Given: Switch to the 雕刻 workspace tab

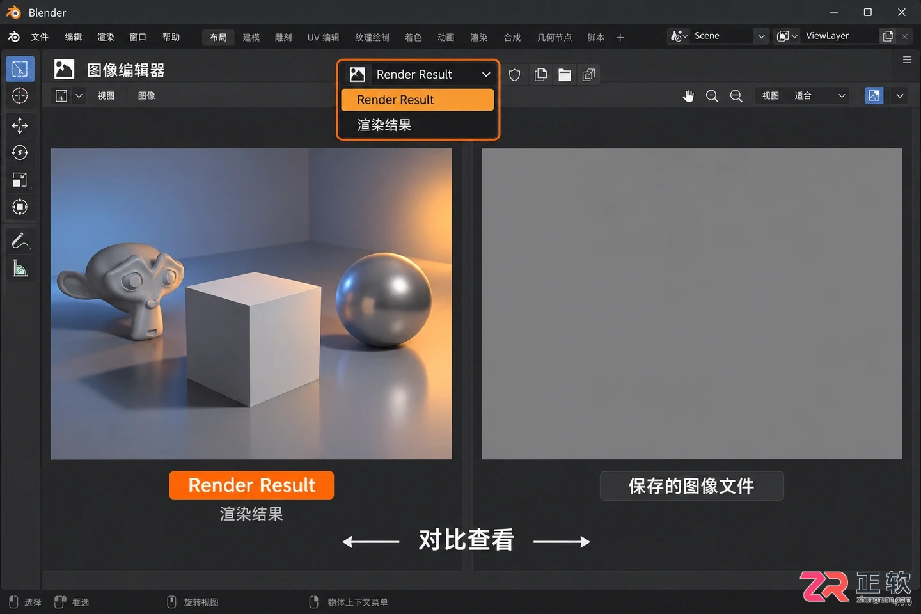Looking at the screenshot, I should (283, 38).
